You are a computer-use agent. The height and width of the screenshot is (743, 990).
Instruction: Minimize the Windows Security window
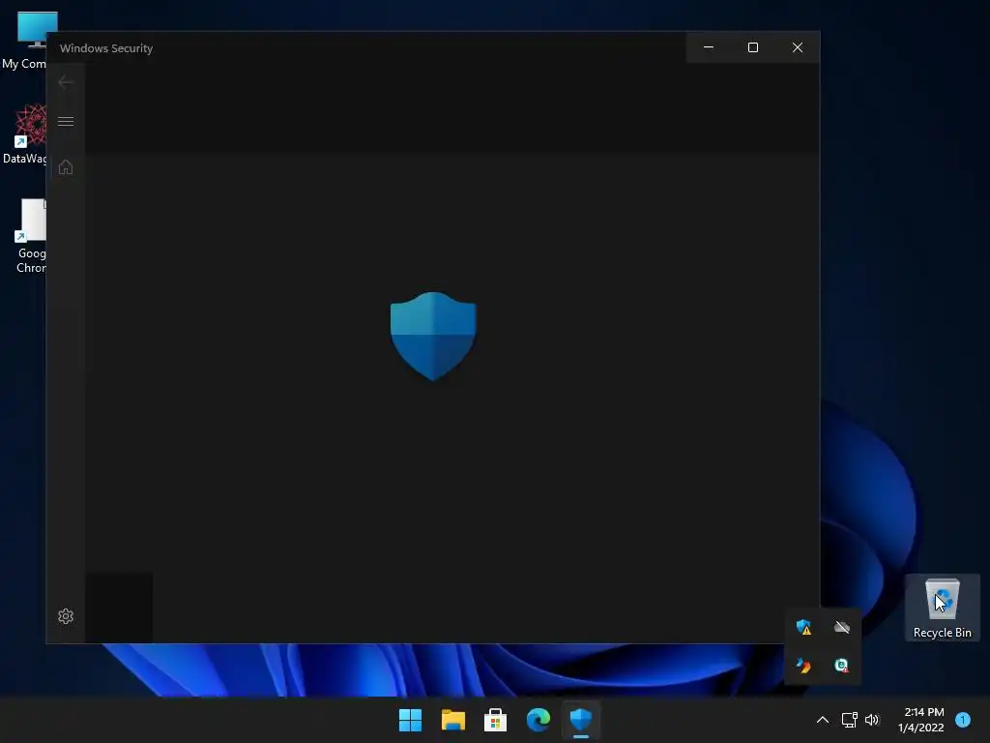[709, 47]
